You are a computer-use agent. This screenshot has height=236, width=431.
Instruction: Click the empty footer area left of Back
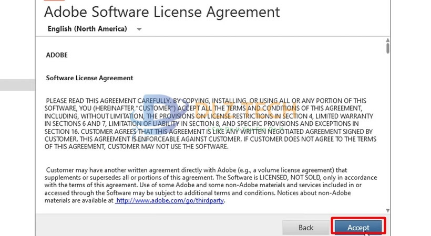click(x=158, y=227)
